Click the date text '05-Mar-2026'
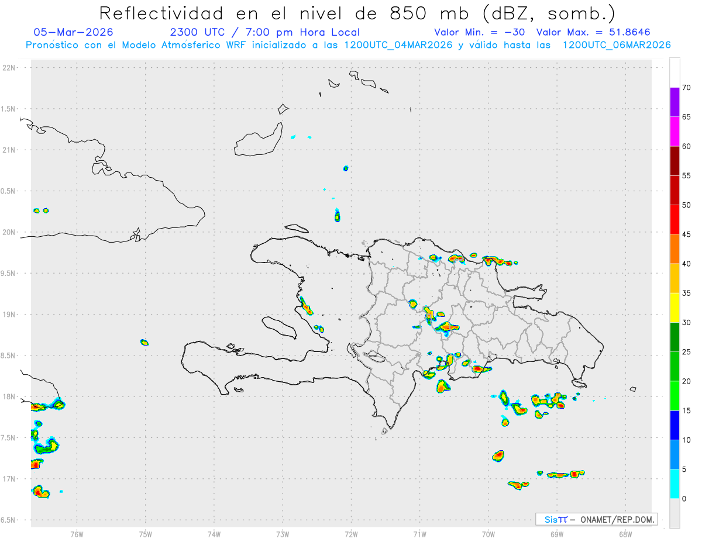The height and width of the screenshot is (542, 702). pyautogui.click(x=73, y=32)
